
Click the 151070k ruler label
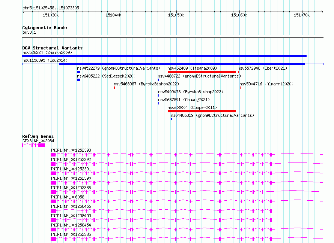[x=302, y=15]
